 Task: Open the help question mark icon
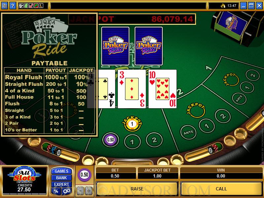13,6
